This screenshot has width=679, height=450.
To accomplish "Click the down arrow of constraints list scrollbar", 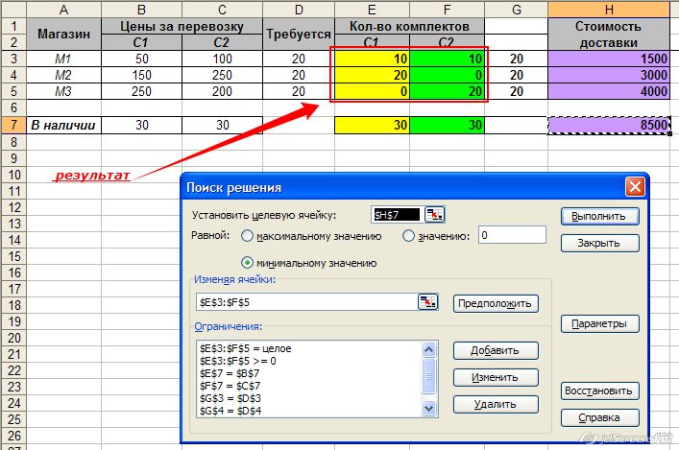I will [x=428, y=408].
